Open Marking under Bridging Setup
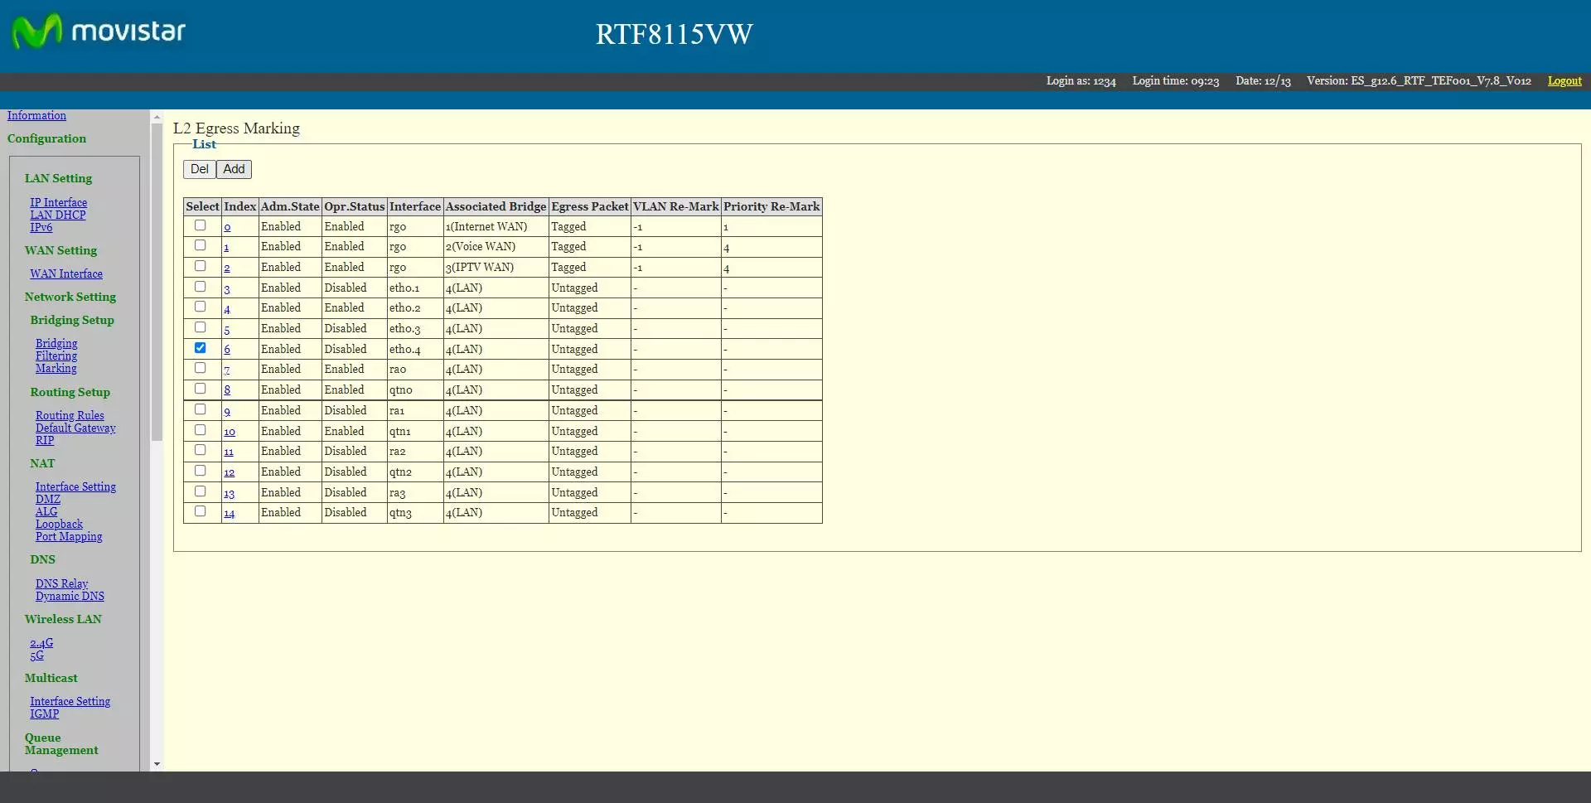This screenshot has height=803, width=1591. (56, 369)
